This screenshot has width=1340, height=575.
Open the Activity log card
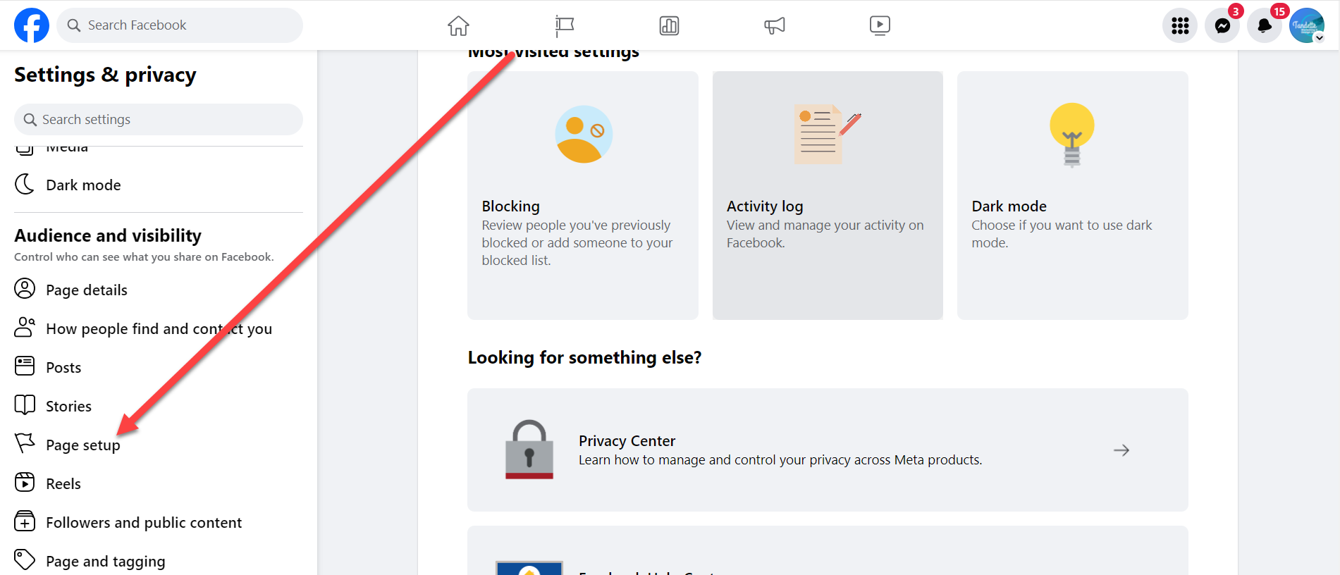[828, 195]
